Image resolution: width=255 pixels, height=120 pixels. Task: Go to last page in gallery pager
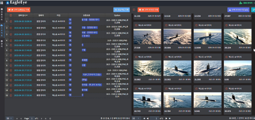[170, 118]
